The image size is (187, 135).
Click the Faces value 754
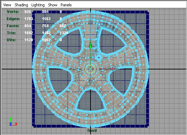pyautogui.click(x=45, y=26)
